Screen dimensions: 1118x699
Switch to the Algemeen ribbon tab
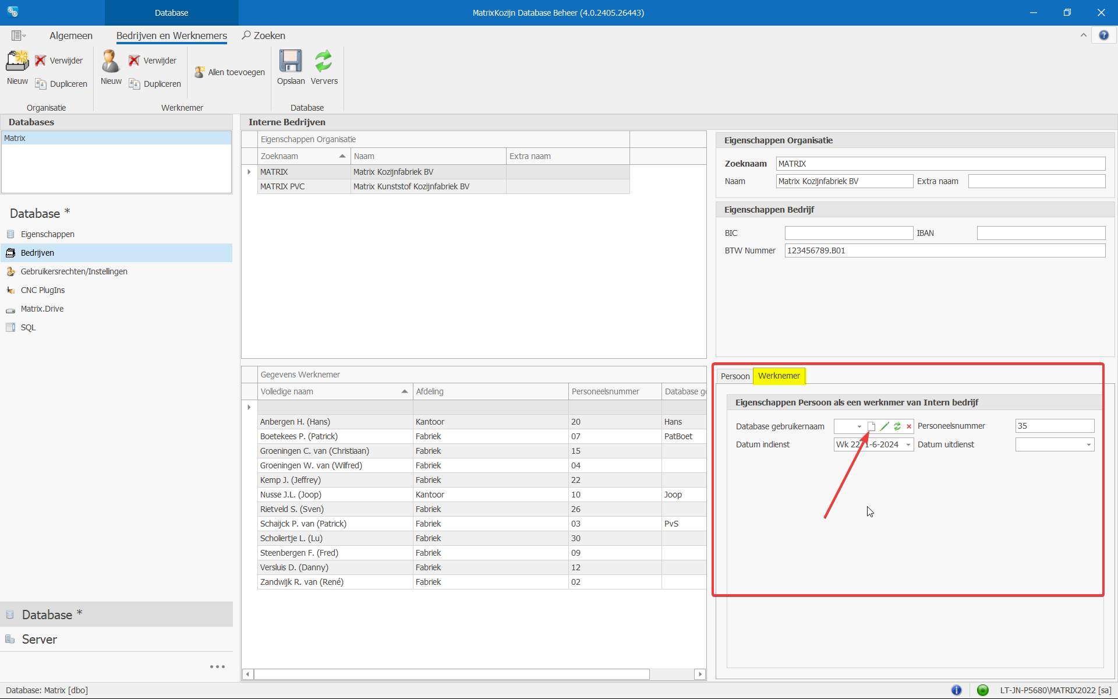tap(71, 36)
